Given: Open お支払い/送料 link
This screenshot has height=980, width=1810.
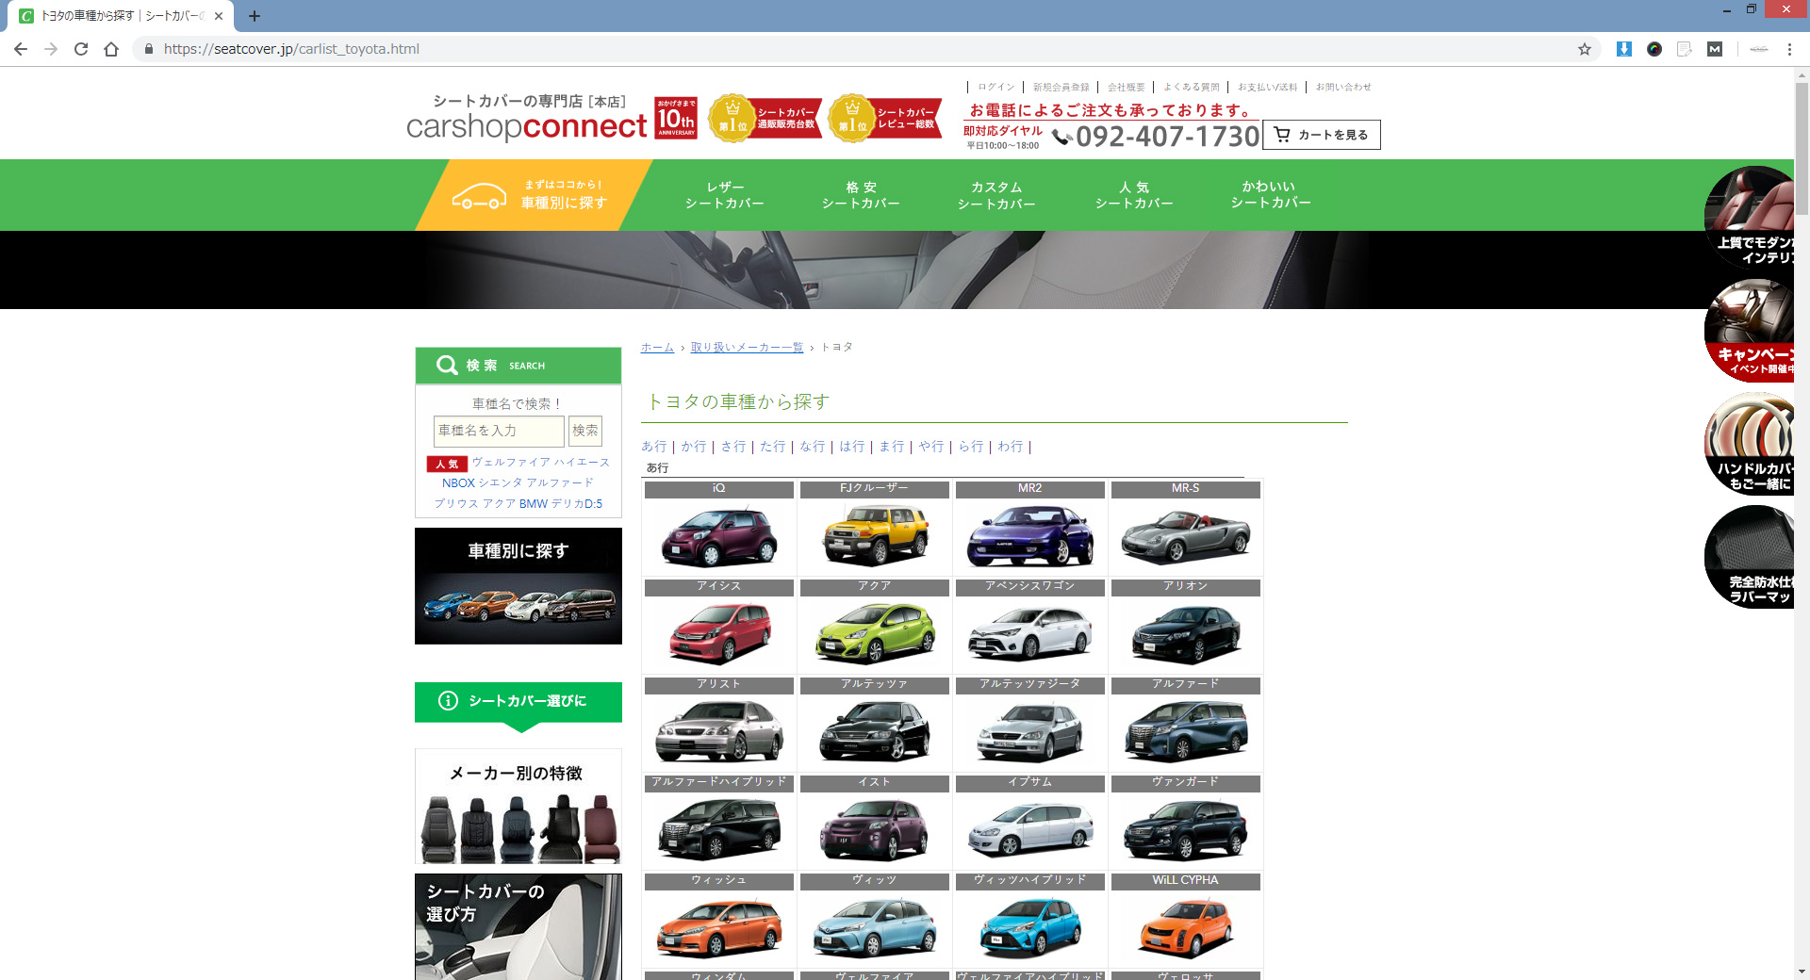Looking at the screenshot, I should pyautogui.click(x=1267, y=87).
